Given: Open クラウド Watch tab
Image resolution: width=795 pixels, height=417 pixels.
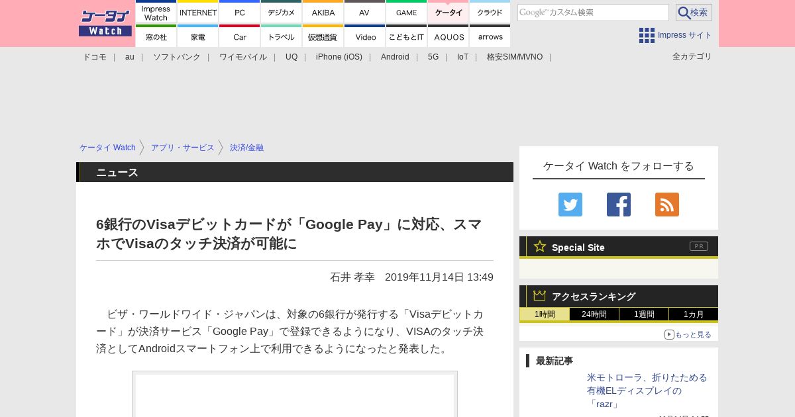Looking at the screenshot, I should (490, 12).
